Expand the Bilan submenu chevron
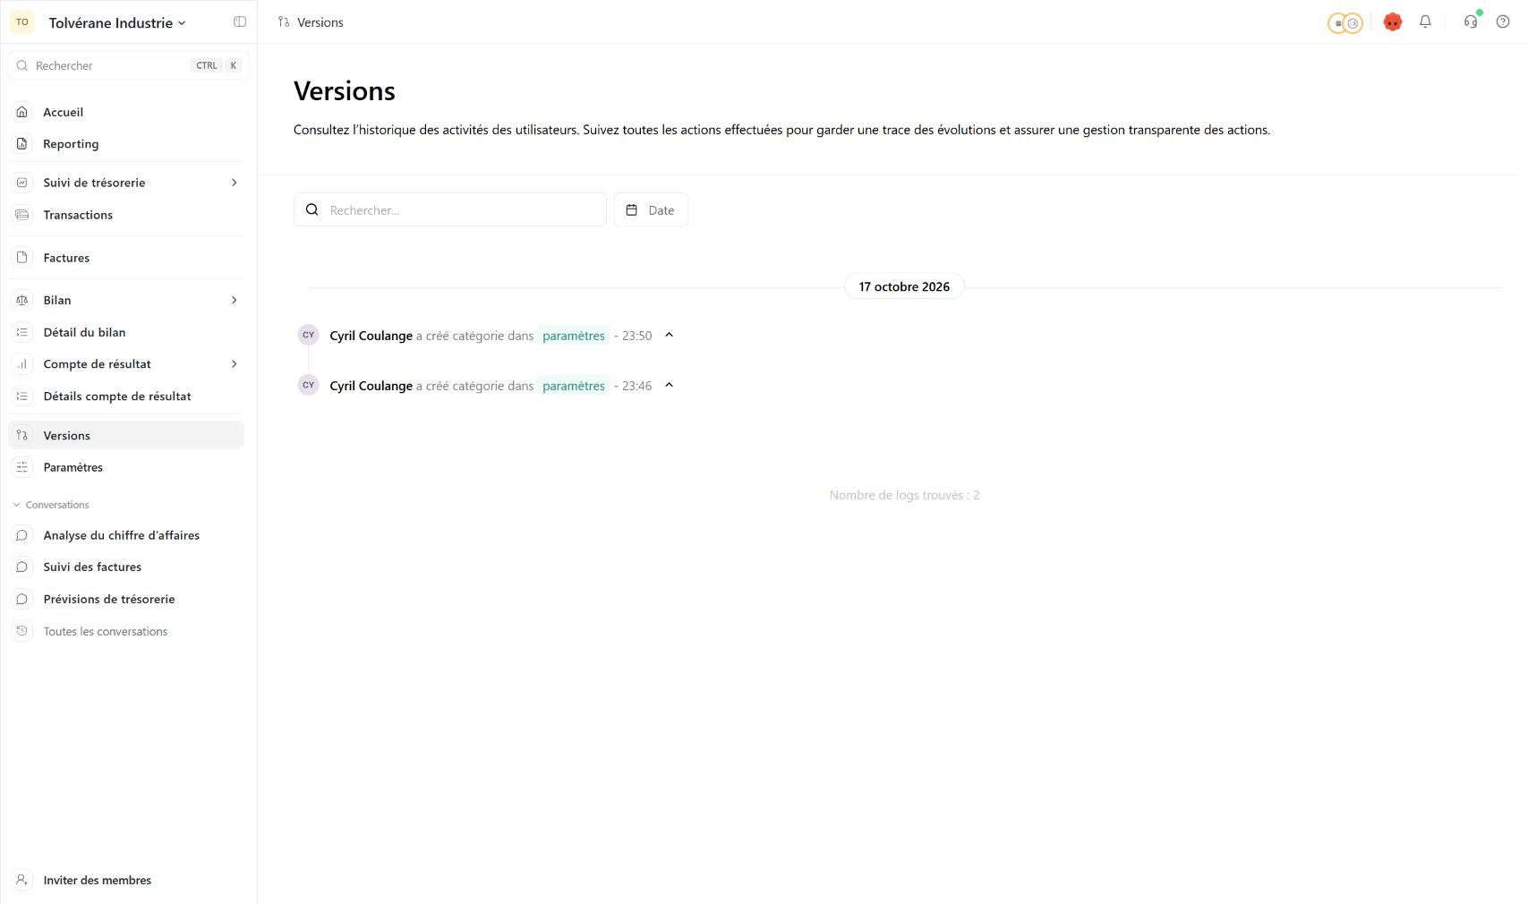 (x=235, y=300)
